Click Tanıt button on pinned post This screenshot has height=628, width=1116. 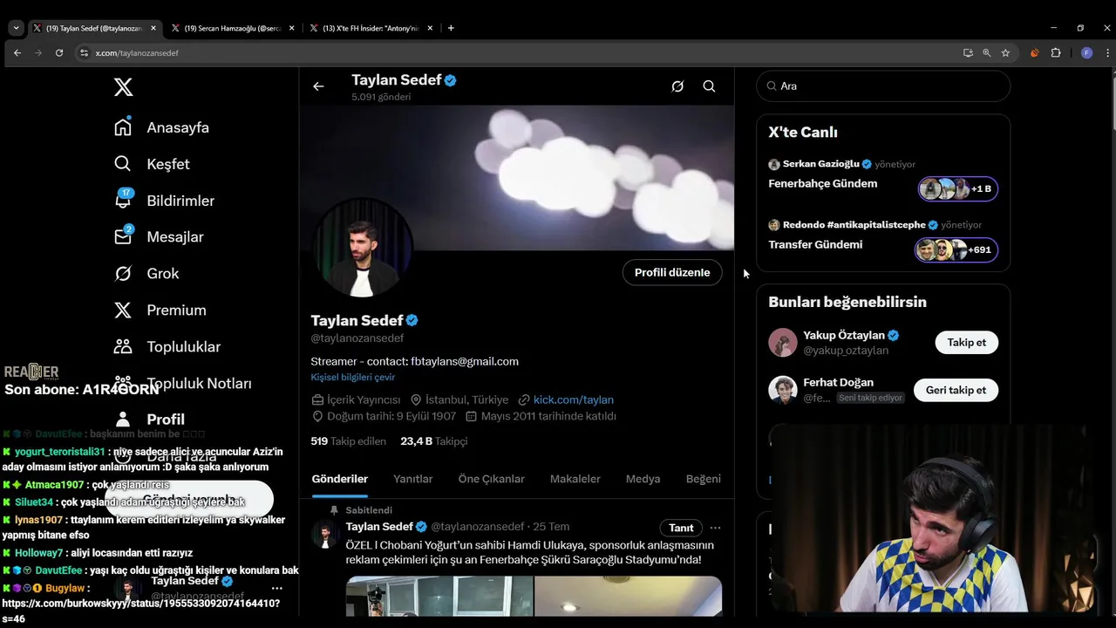coord(681,528)
